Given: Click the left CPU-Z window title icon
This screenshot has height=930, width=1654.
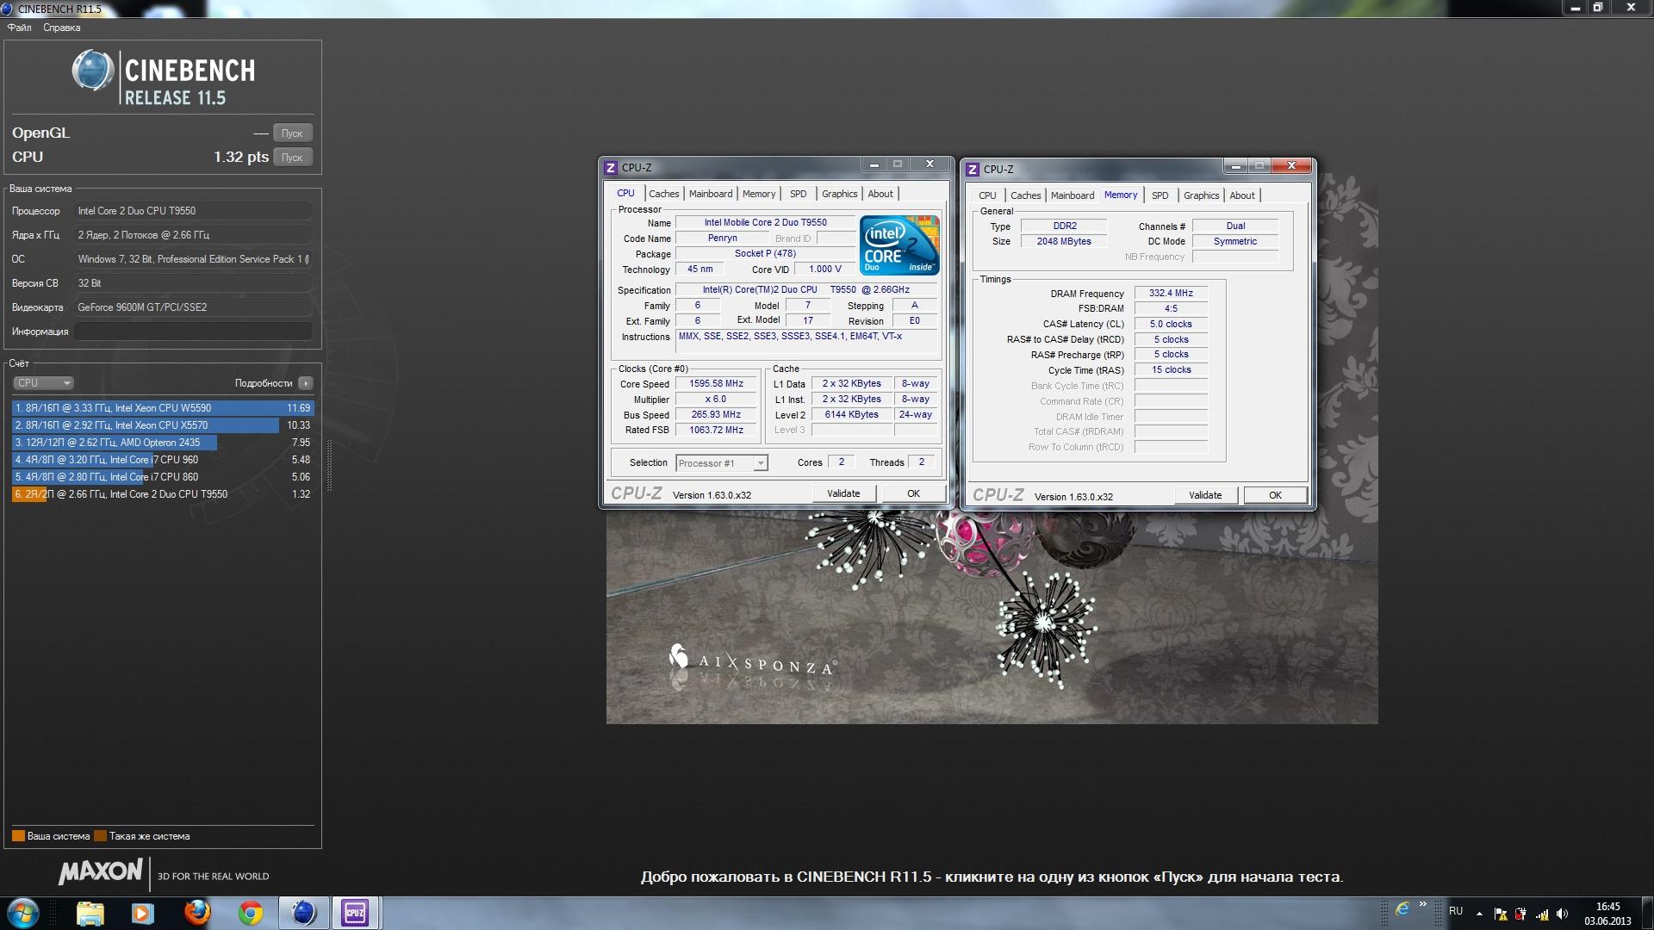Looking at the screenshot, I should [611, 168].
